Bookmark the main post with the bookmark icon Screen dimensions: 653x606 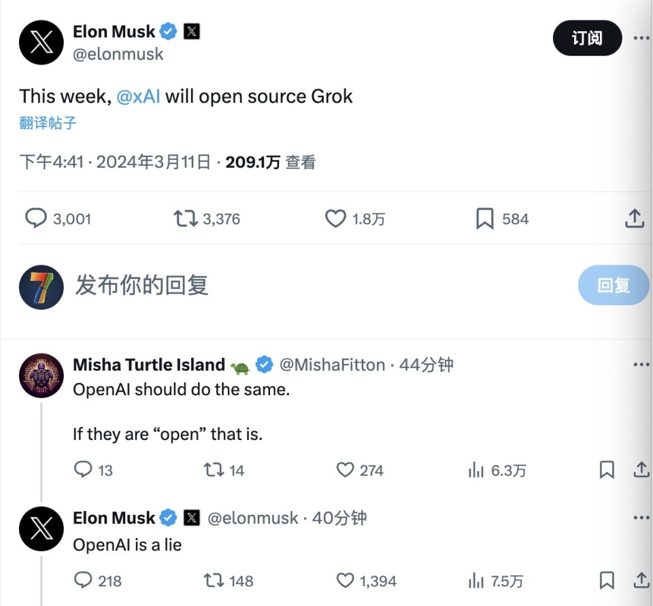click(484, 218)
